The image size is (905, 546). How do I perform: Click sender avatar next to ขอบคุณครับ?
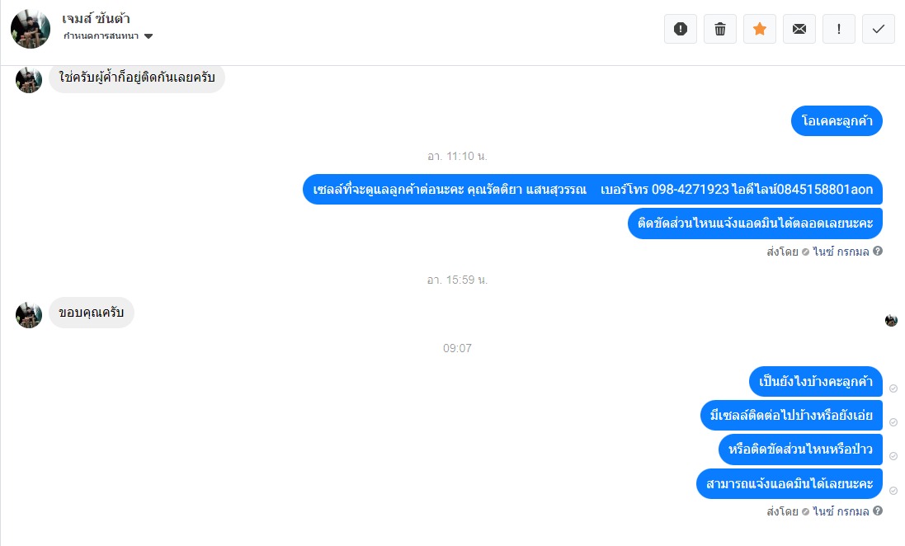(x=29, y=314)
